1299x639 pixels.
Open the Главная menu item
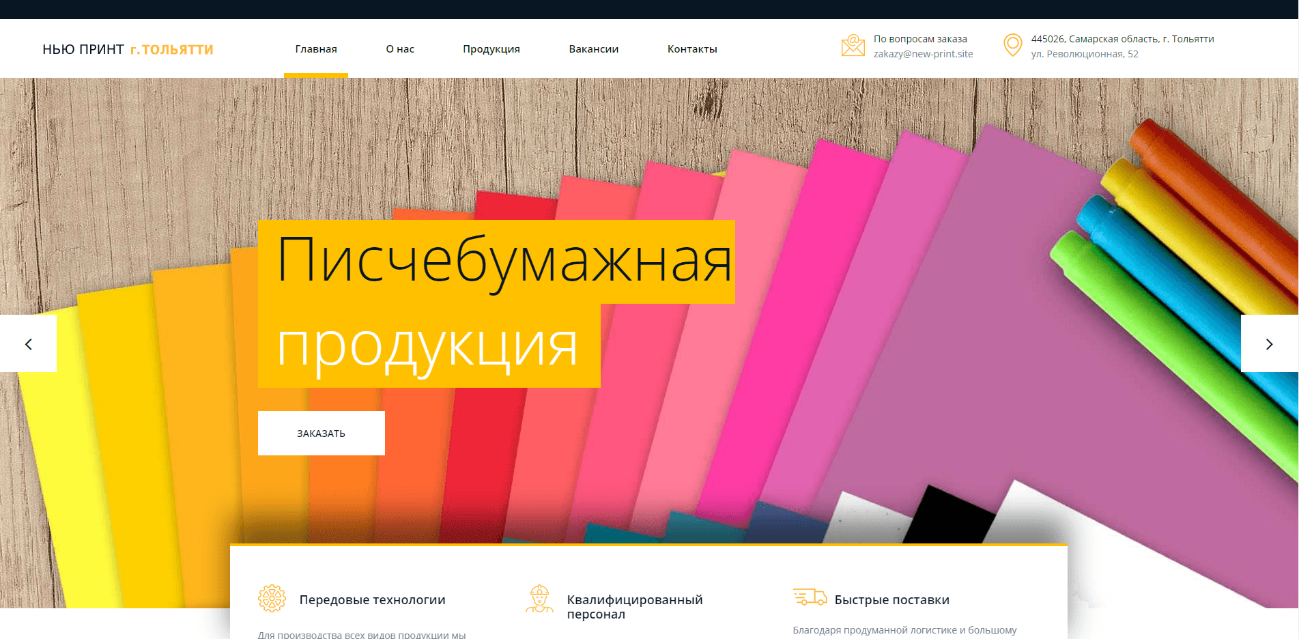pyautogui.click(x=316, y=49)
